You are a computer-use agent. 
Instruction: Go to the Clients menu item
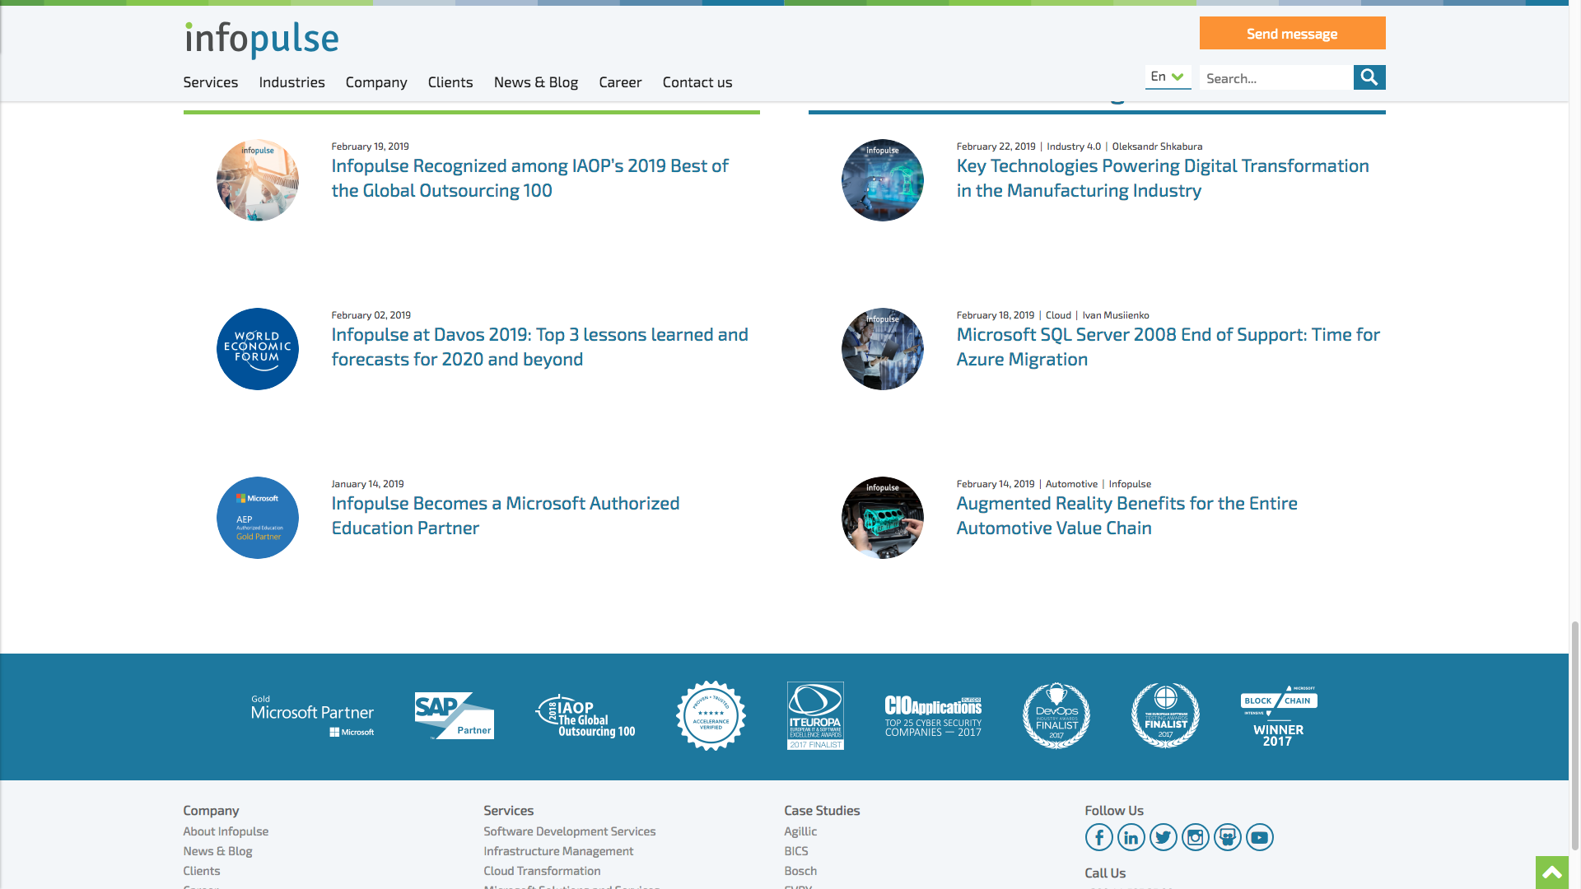[450, 82]
